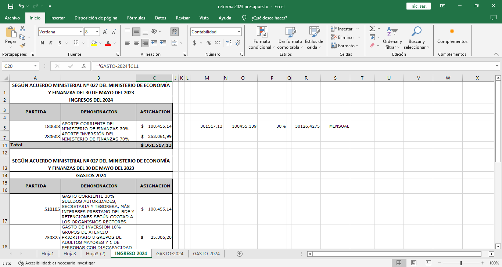Open Find and Select magnifier tool
The height and width of the screenshot is (267, 502).
point(416,38)
